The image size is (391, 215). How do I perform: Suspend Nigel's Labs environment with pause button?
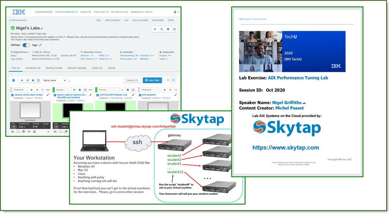pyautogui.click(x=161, y=29)
